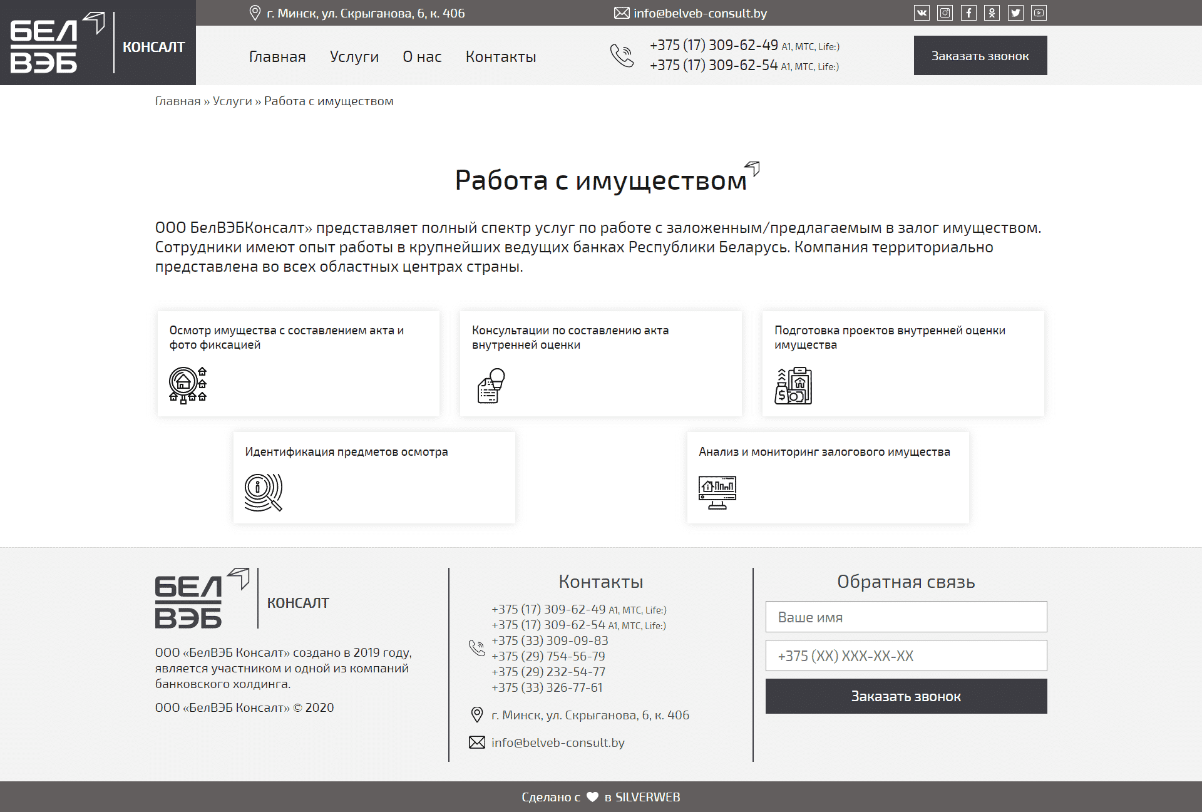Viewport: 1202px width, 812px height.
Task: Click the house inspection magnifier icon
Action: pyautogui.click(x=188, y=385)
